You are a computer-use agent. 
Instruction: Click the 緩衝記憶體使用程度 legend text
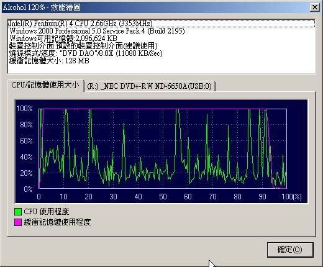[x=57, y=222]
